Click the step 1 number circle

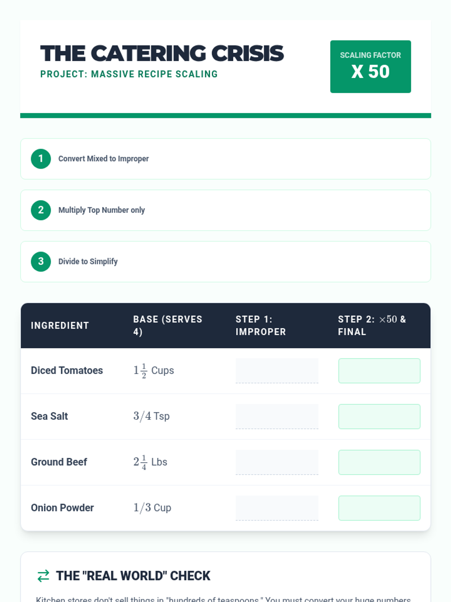point(41,159)
